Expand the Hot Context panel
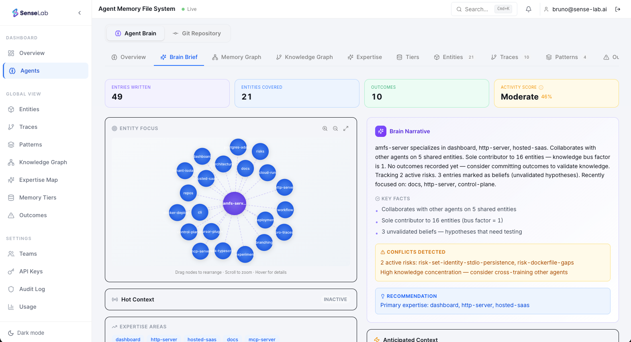631x342 pixels. [231, 299]
